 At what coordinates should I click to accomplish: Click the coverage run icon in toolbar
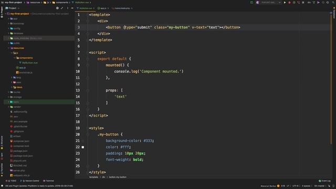[294, 3]
